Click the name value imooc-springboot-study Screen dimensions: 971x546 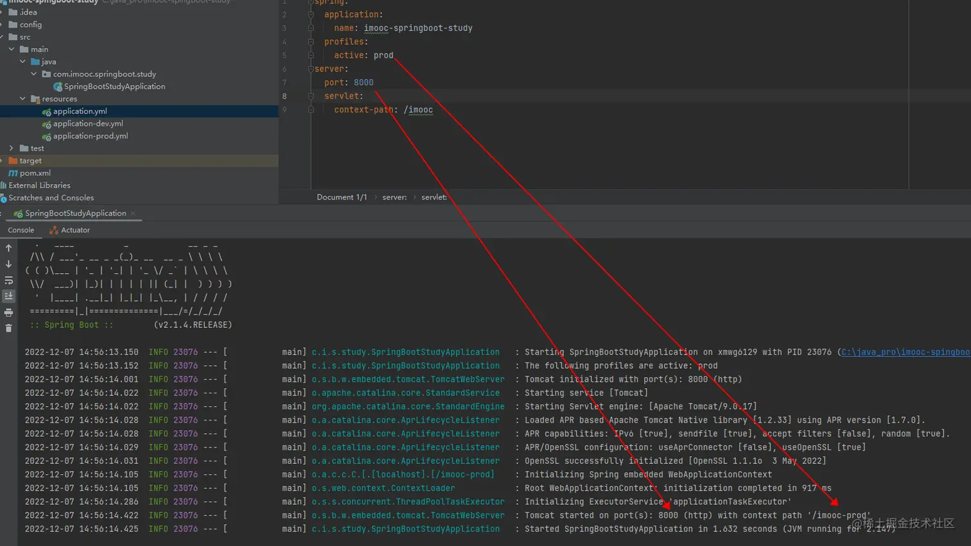point(418,28)
